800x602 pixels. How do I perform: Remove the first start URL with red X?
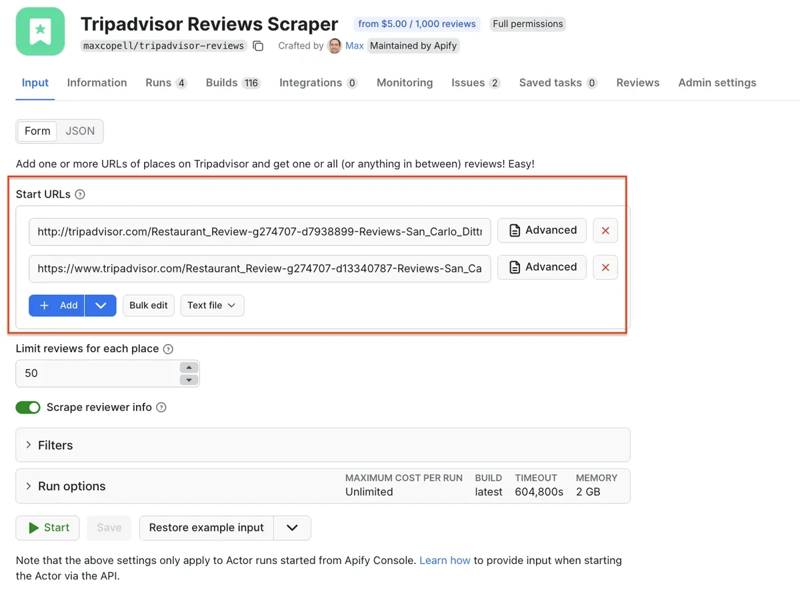click(605, 230)
